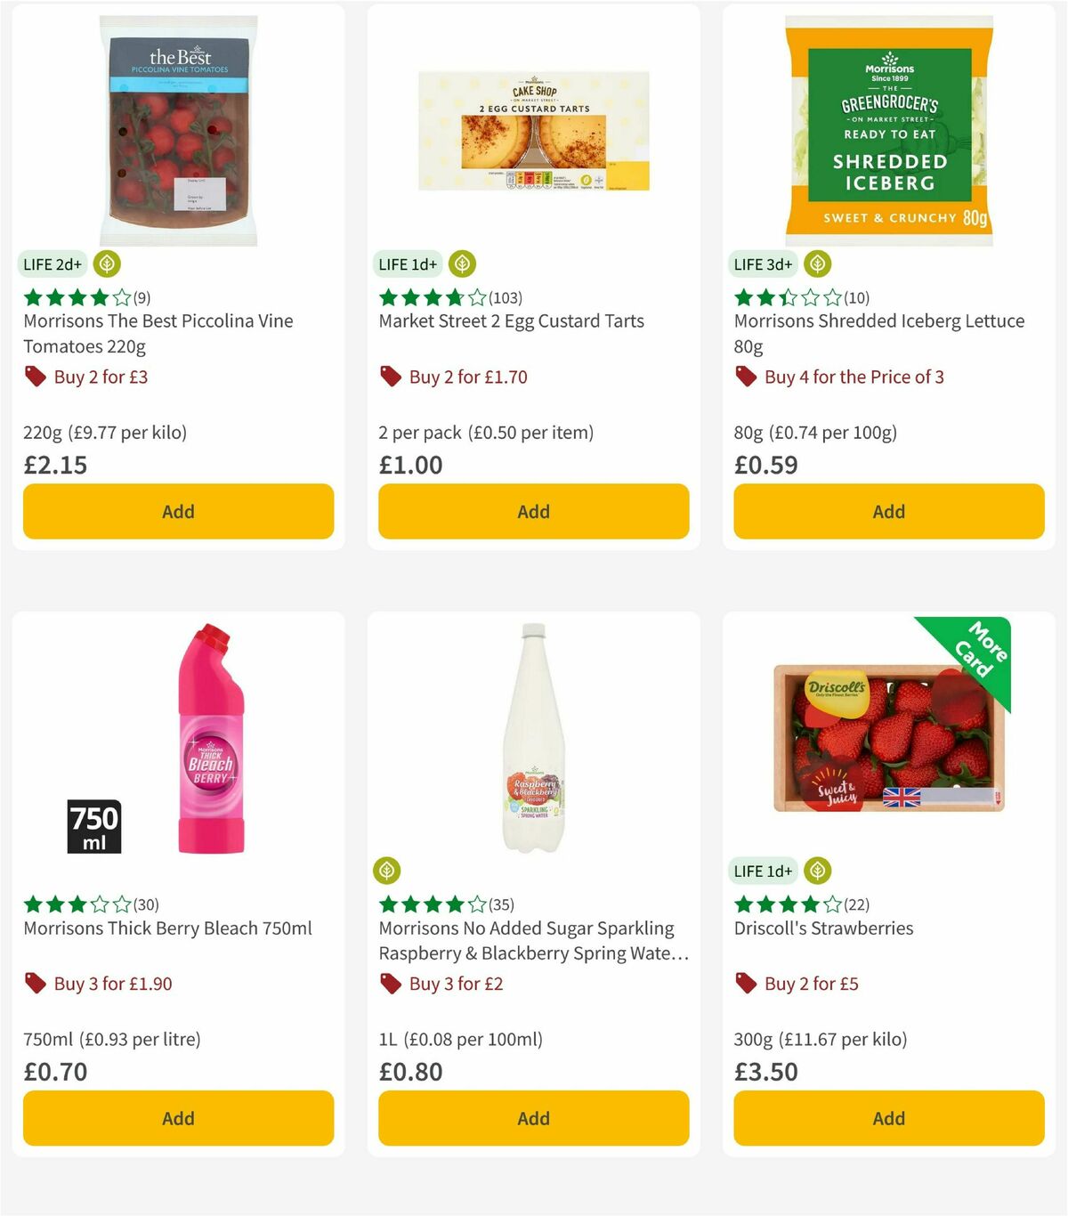Image resolution: width=1068 pixels, height=1216 pixels.
Task: Add Piccolina Vine Tomatoes to basket
Action: click(x=178, y=512)
